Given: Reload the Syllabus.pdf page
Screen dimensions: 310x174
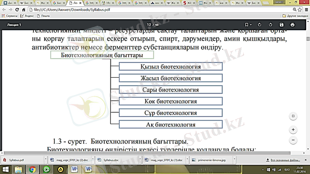Looking at the screenshot, I should pyautogui.click(x=17, y=10).
